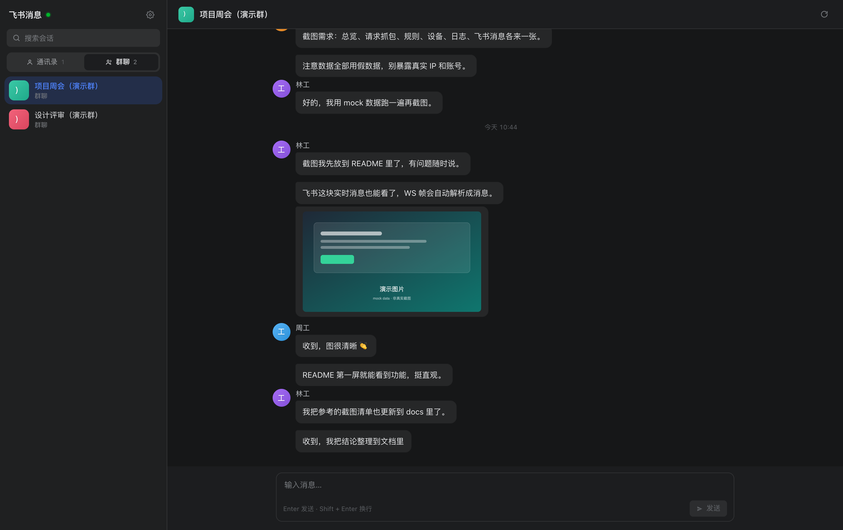Click 林工's avatar beside the docs message

[281, 398]
